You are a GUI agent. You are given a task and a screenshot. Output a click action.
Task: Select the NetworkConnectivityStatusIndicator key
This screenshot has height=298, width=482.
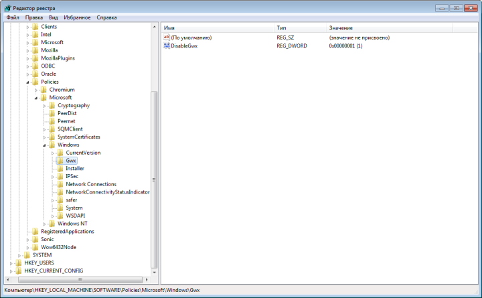pos(108,192)
